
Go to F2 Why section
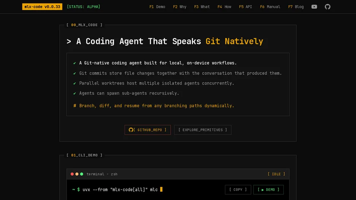tap(180, 7)
